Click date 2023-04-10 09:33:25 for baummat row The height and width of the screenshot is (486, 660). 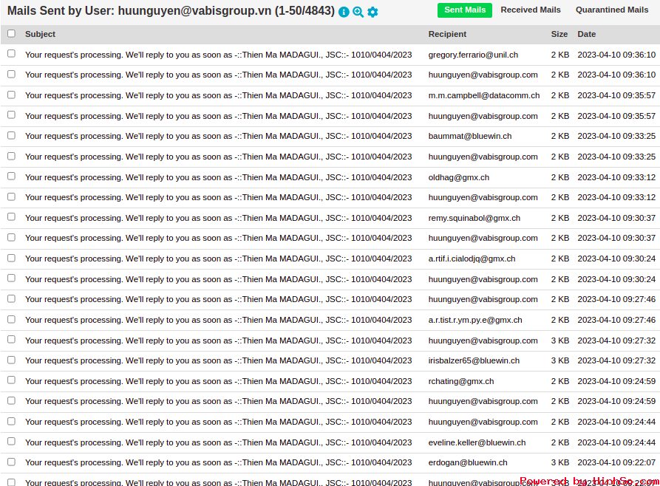pyautogui.click(x=616, y=136)
